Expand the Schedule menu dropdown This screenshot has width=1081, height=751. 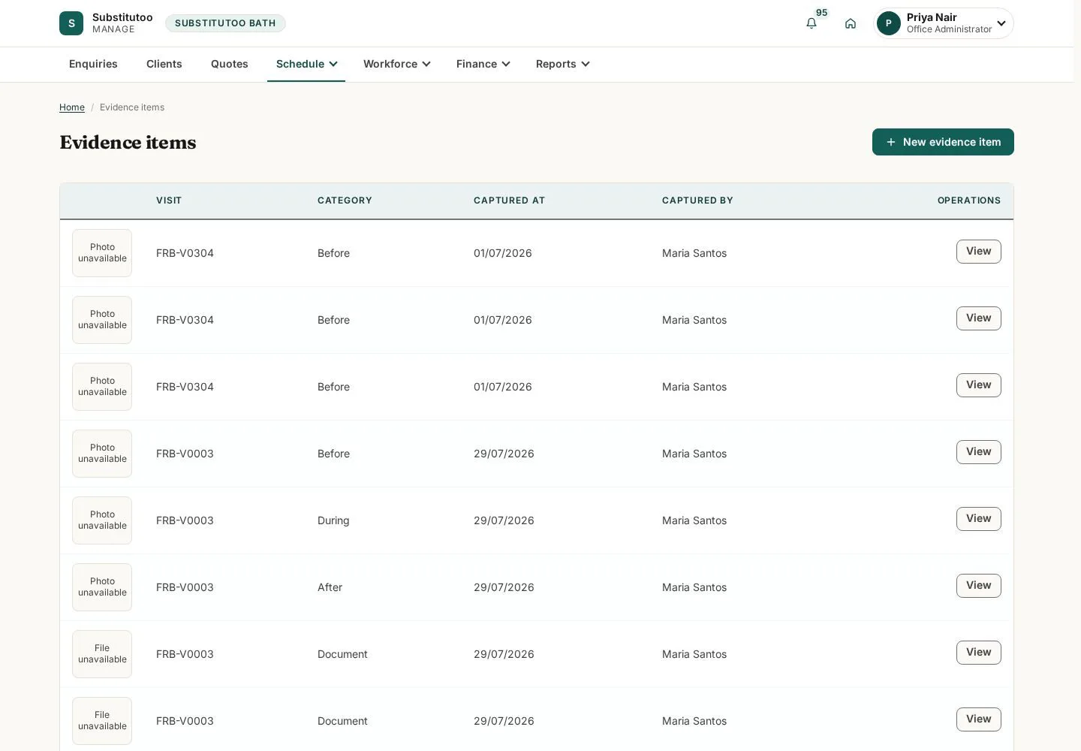[306, 64]
